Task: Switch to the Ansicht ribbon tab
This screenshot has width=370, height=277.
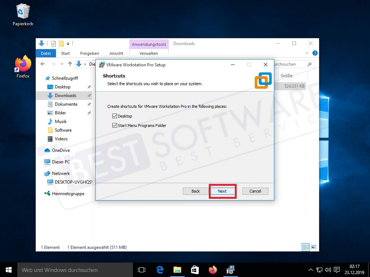Action: 116,53
